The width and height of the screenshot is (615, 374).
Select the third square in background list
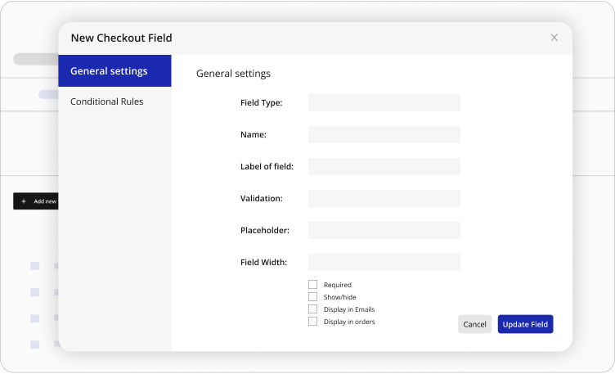click(34, 318)
